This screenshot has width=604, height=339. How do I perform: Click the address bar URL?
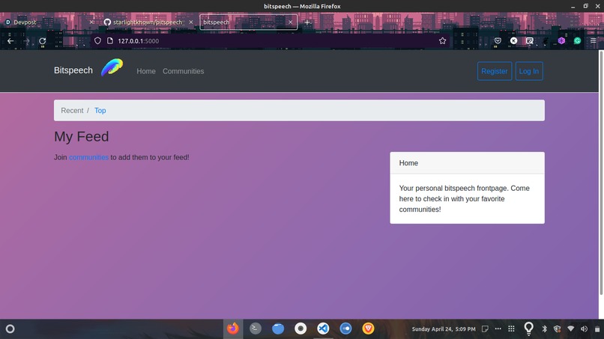tap(139, 41)
